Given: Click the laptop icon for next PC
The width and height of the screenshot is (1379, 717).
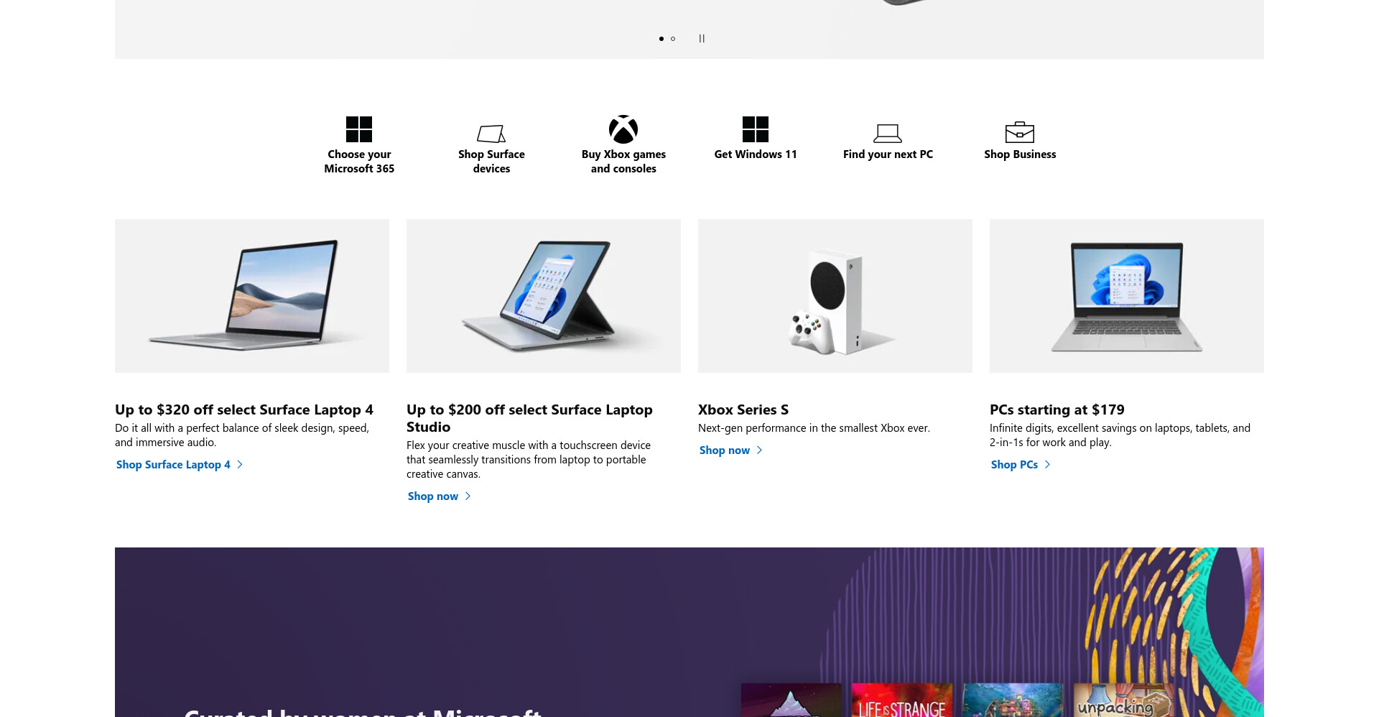Looking at the screenshot, I should tap(888, 133).
